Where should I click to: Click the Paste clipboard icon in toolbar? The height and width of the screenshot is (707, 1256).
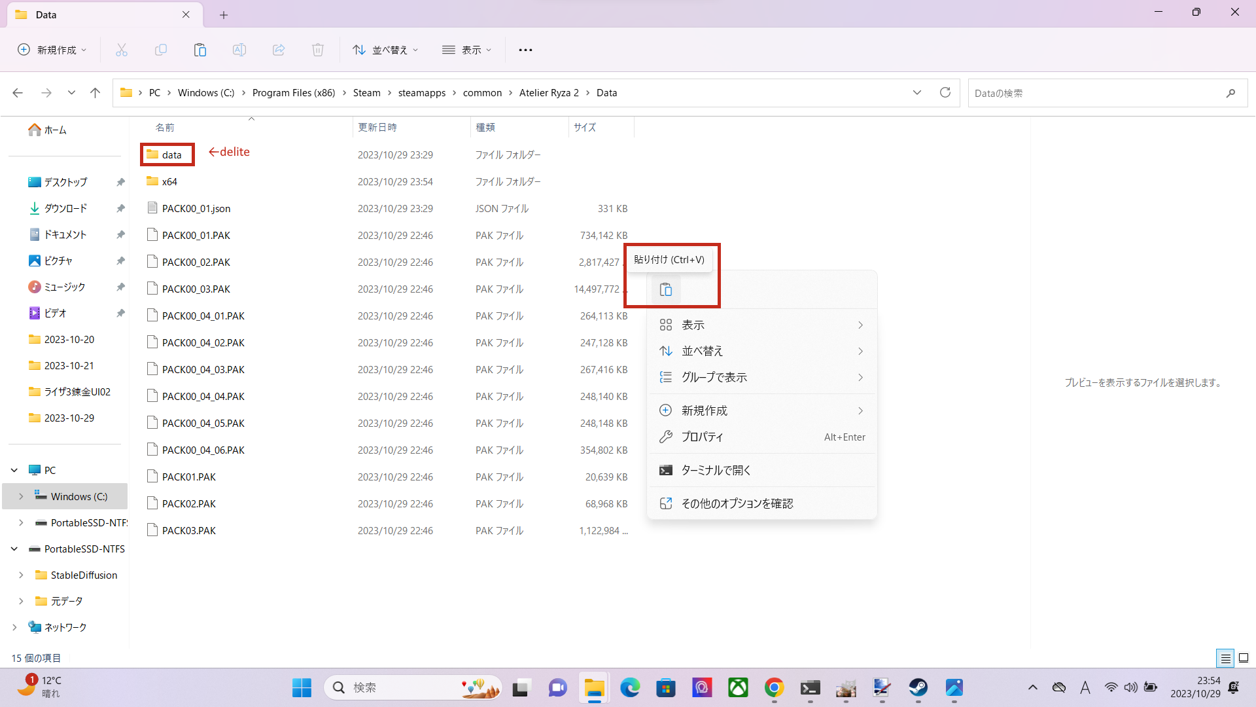[x=200, y=50]
